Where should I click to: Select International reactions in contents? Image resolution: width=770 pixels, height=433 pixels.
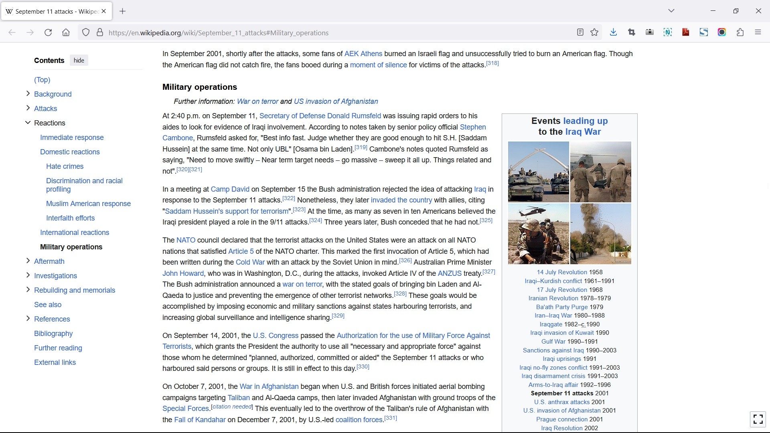[x=75, y=233]
